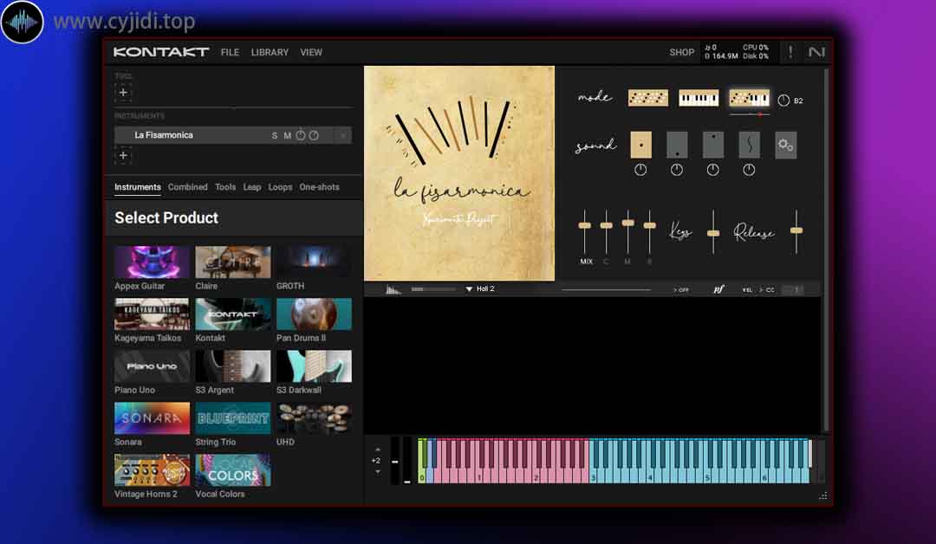
Task: Choose the third sound register with top dot
Action: click(x=713, y=145)
